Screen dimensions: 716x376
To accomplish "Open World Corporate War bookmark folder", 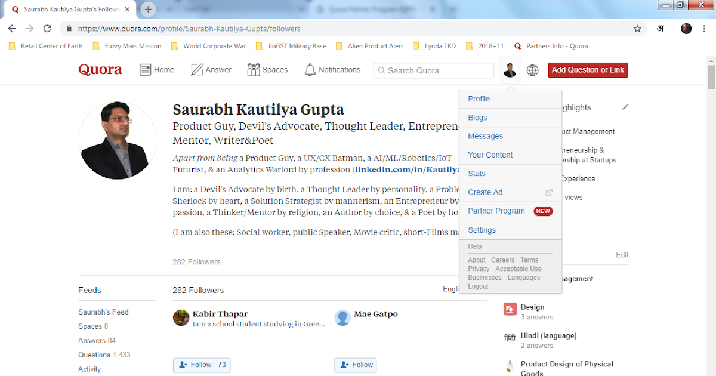I will [208, 46].
